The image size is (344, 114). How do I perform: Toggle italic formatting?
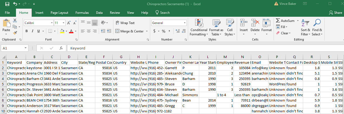(32, 31)
